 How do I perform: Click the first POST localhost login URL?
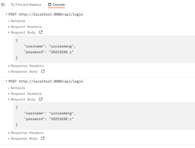(51, 14)
